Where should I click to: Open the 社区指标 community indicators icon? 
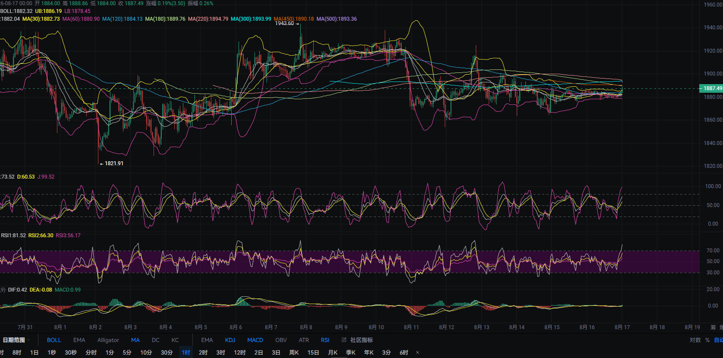point(344,340)
